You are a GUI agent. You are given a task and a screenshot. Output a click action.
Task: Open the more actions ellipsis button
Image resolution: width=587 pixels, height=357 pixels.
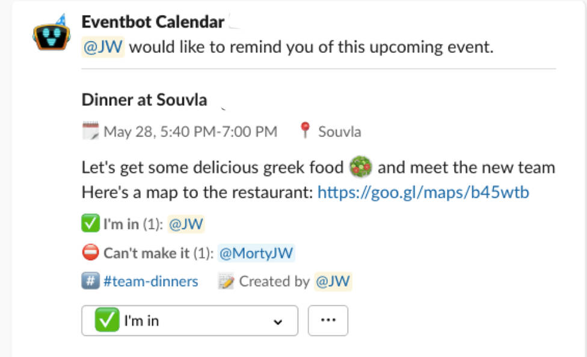[x=328, y=321]
